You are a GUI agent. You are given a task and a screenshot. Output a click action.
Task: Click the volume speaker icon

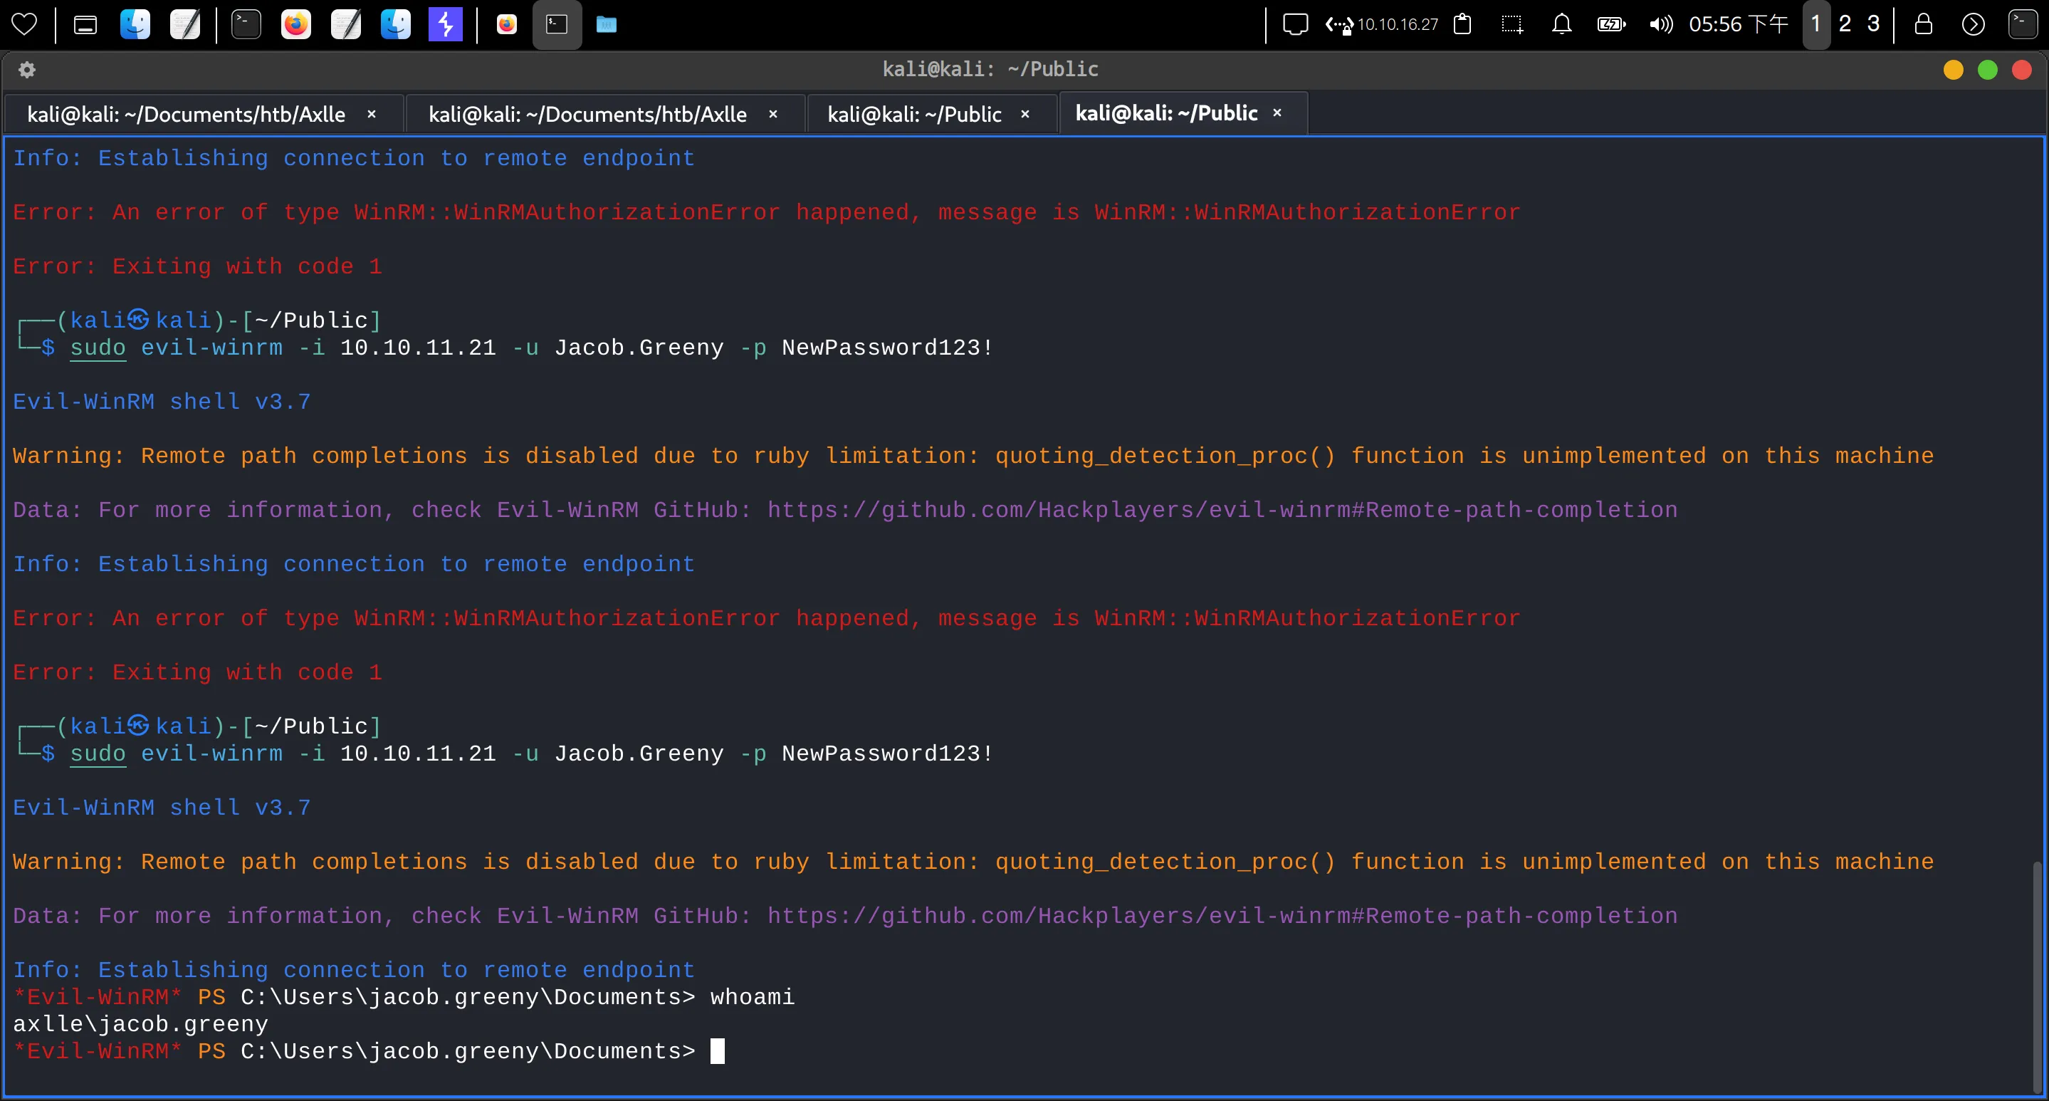click(x=1661, y=25)
